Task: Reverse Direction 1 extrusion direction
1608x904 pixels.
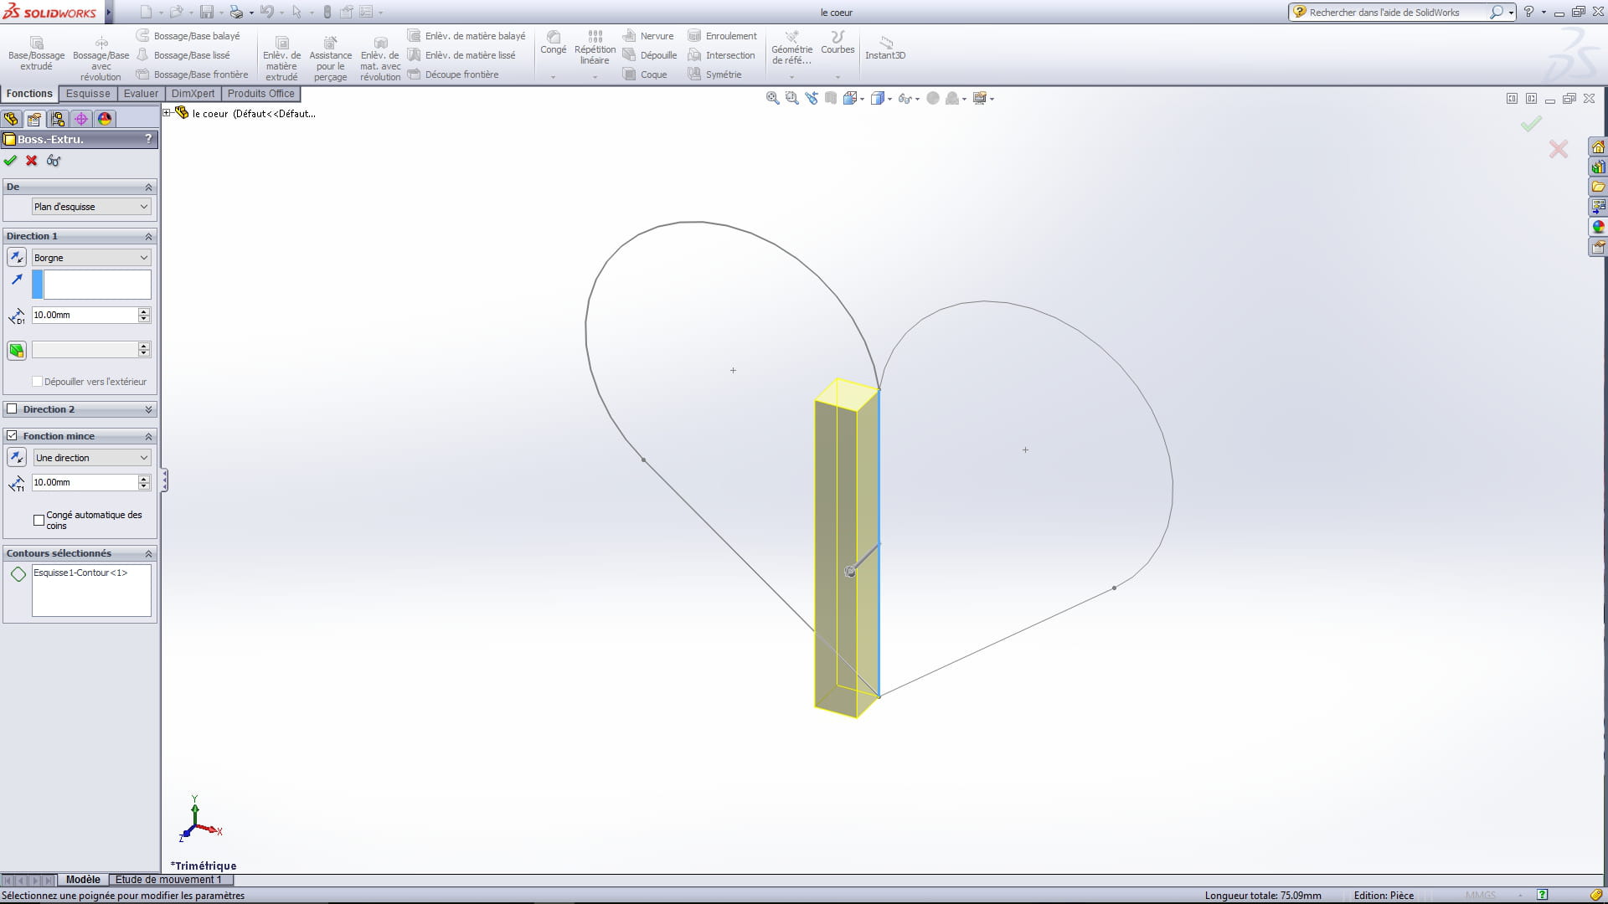Action: tap(17, 258)
